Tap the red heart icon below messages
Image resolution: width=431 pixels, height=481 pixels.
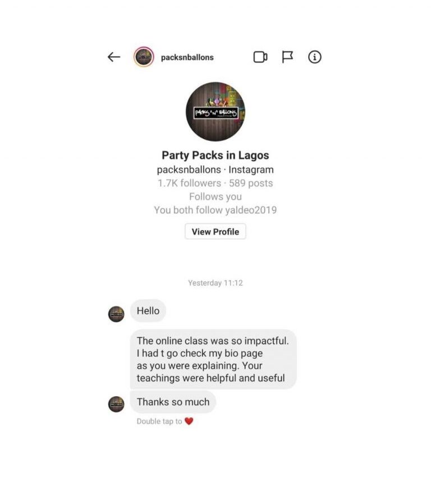click(189, 421)
